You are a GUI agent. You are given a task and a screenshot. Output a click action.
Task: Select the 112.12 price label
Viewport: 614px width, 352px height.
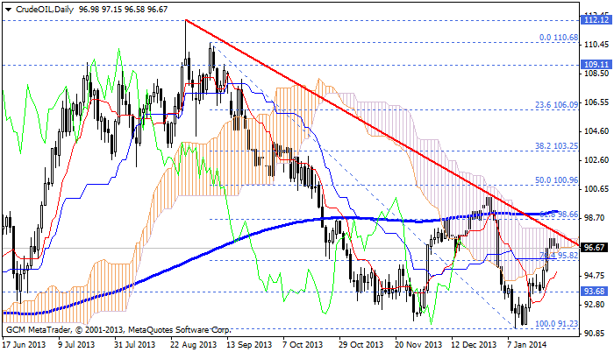click(596, 19)
